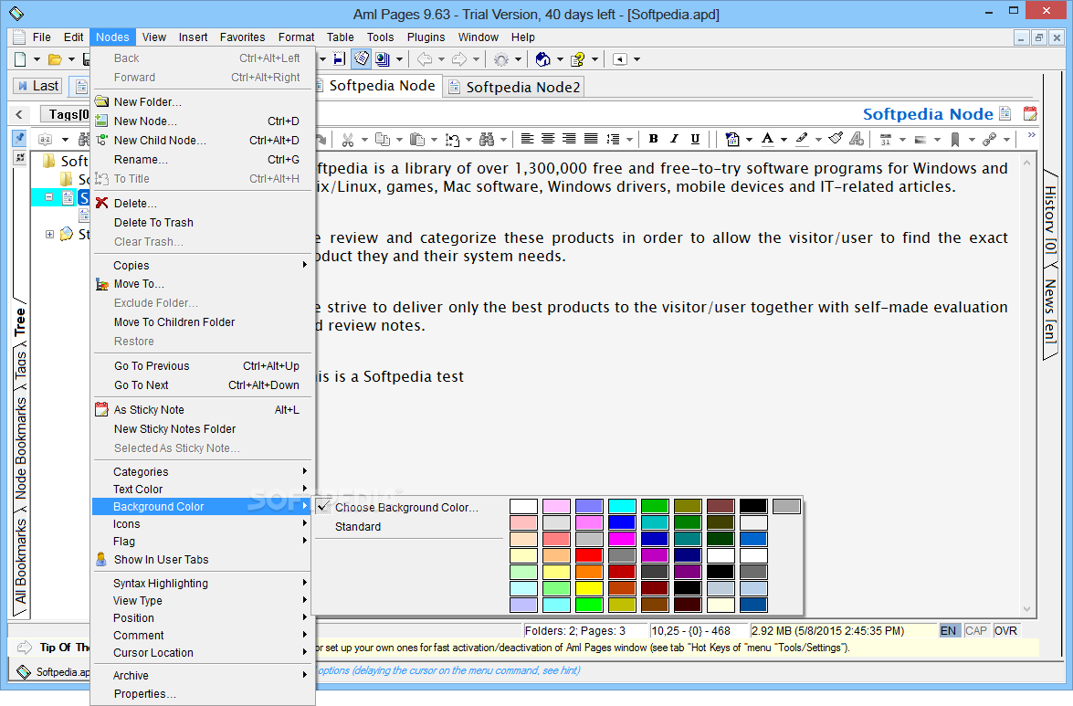Image resolution: width=1073 pixels, height=706 pixels.
Task: Center align the text
Action: point(548,139)
